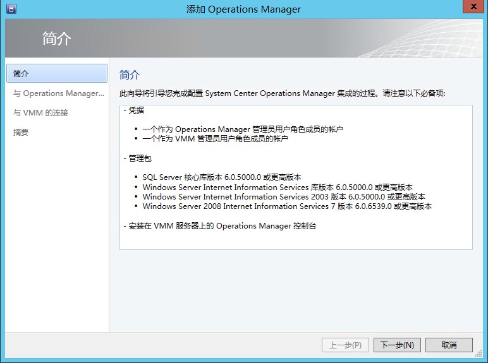Click the SQL Server 核心库版本 6.0.5000.0 bullet
488x363 pixels.
click(222, 177)
